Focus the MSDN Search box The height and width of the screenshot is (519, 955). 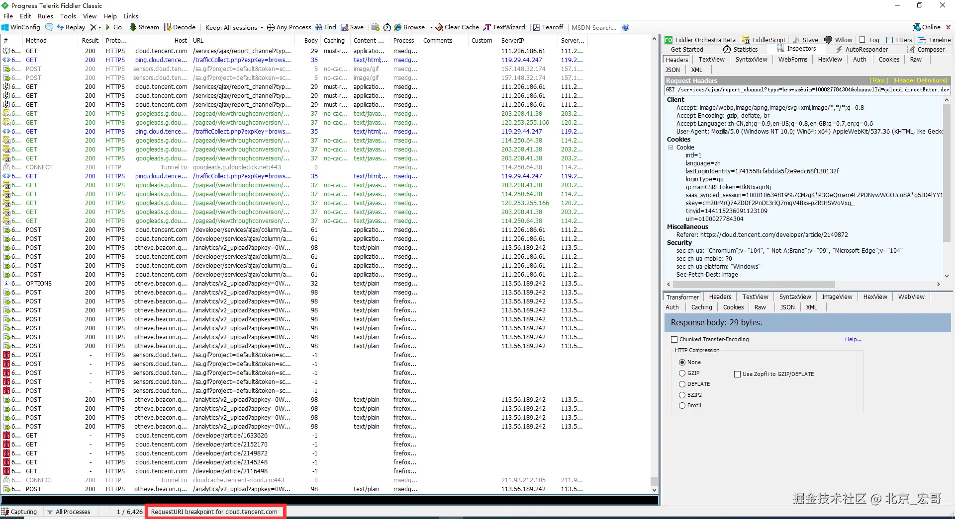(x=594, y=27)
